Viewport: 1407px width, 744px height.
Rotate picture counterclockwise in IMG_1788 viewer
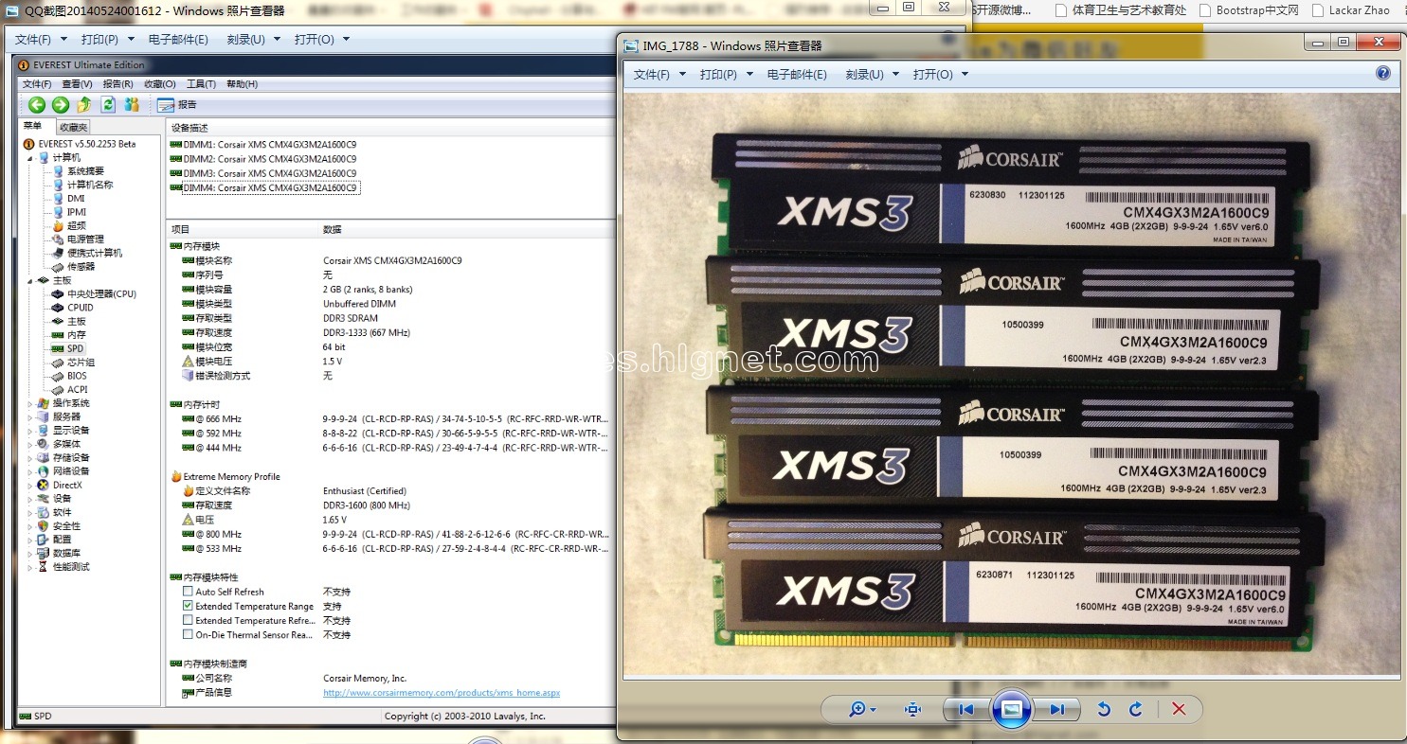(x=1104, y=709)
